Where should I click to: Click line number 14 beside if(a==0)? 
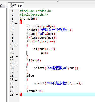tap(12, 60)
